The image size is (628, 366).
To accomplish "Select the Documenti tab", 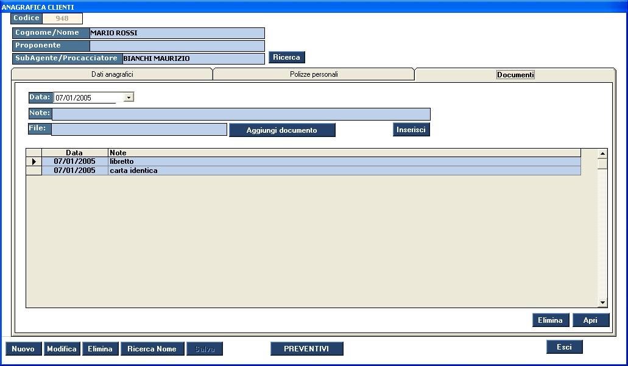I will click(x=515, y=74).
